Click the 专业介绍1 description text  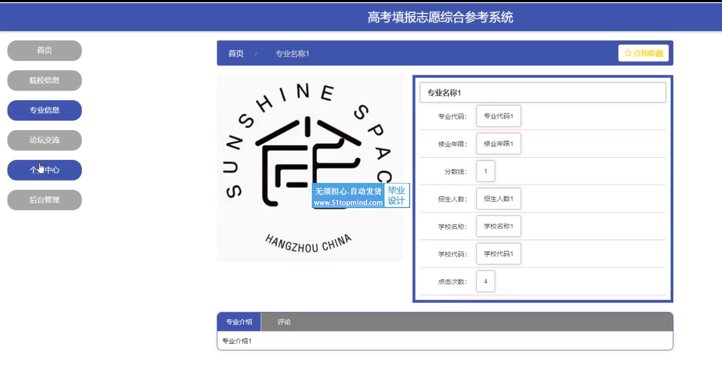click(237, 341)
